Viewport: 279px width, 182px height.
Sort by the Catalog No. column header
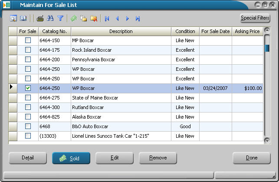55,32
